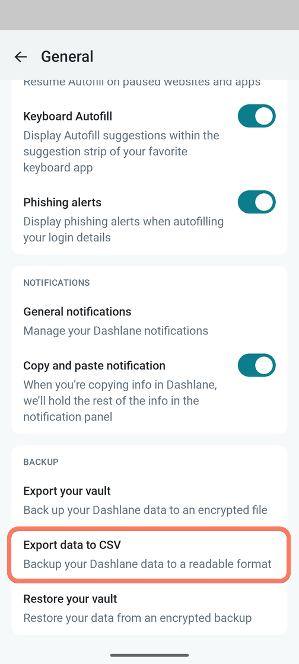Image resolution: width=299 pixels, height=664 pixels.
Task: Tap the home gesture bar at the bottom
Action: [149, 655]
